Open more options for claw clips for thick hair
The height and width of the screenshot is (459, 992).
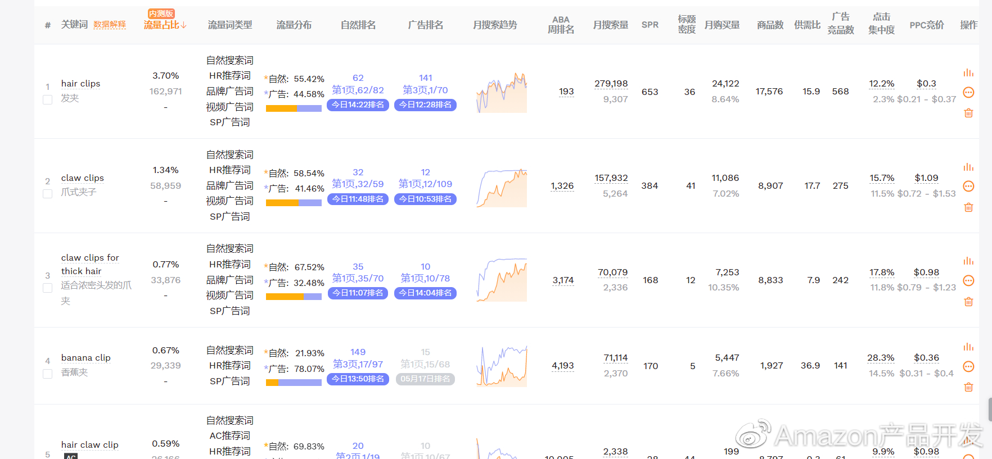(968, 280)
